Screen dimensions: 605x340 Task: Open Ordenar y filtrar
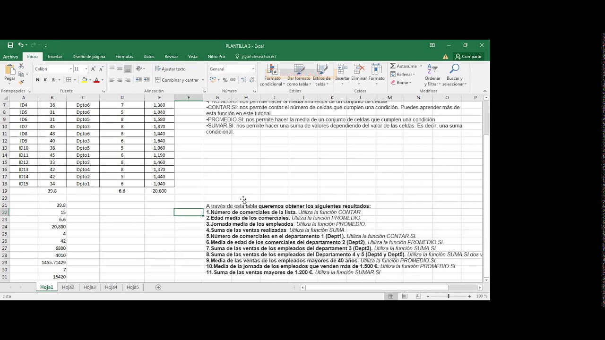pos(432,75)
